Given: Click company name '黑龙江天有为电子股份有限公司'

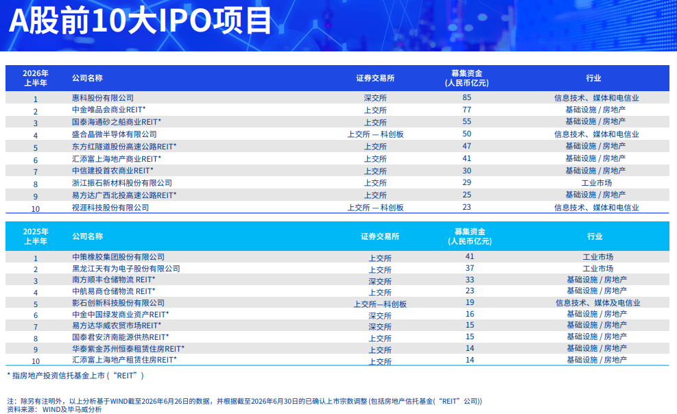Looking at the screenshot, I should pyautogui.click(x=126, y=269).
